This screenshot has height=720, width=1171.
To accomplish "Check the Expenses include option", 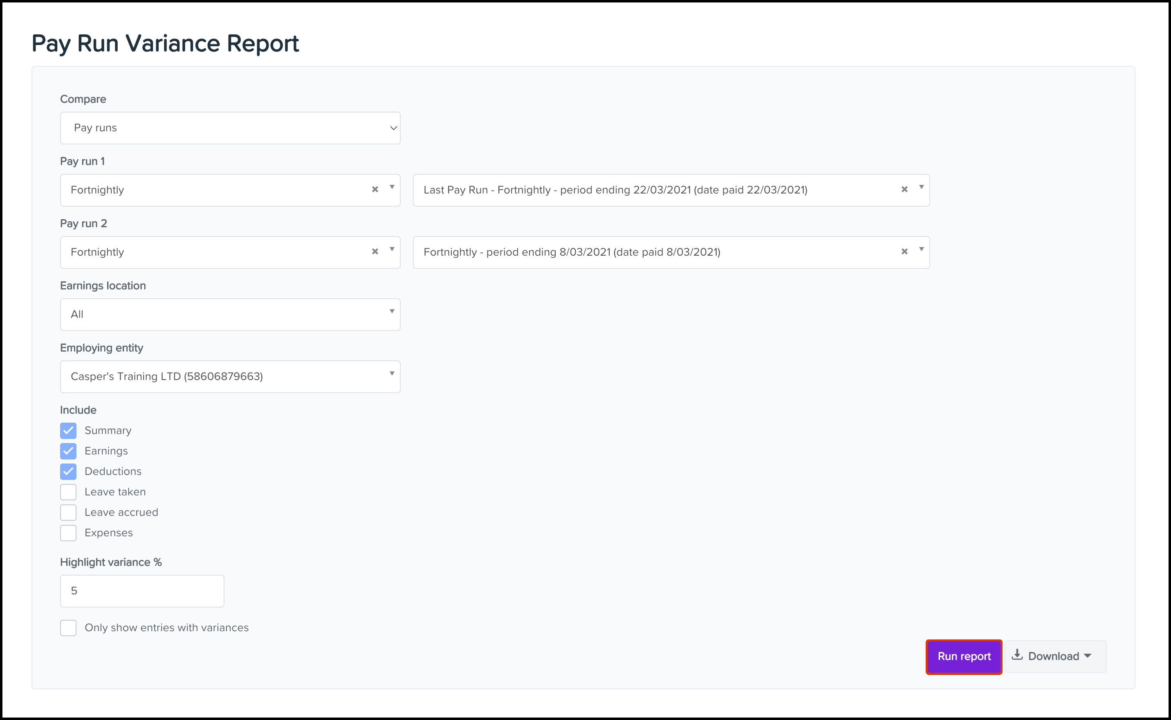I will (68, 533).
